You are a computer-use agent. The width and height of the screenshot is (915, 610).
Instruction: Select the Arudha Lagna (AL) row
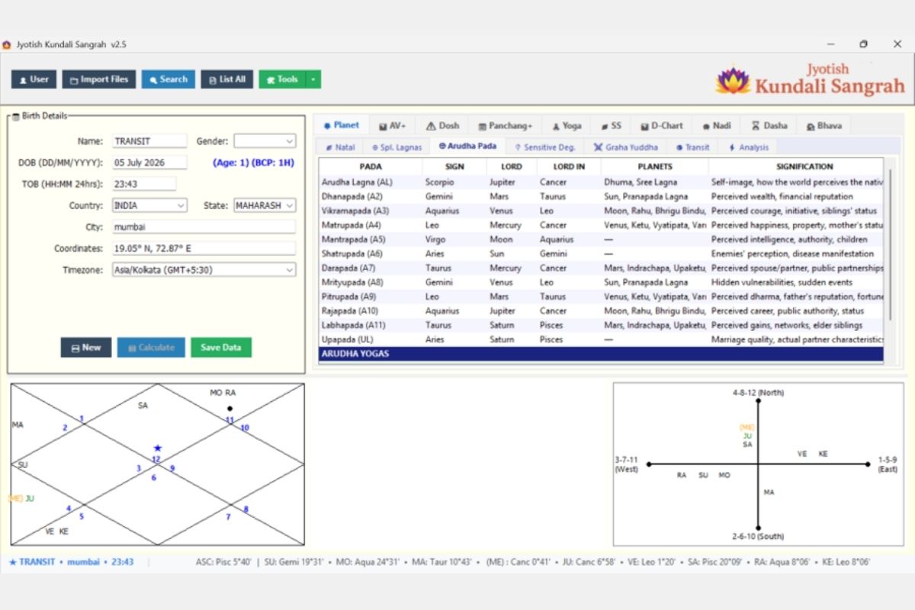[601, 182]
